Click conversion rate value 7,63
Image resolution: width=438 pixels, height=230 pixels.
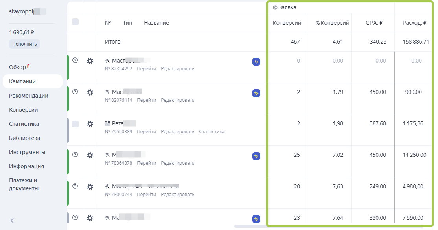click(x=338, y=186)
